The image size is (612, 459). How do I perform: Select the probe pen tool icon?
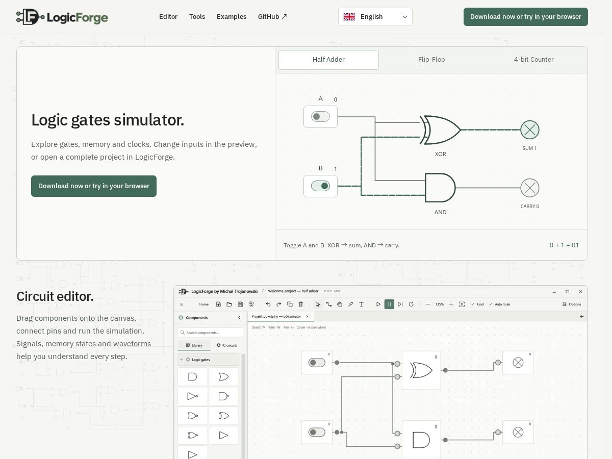(x=350, y=304)
